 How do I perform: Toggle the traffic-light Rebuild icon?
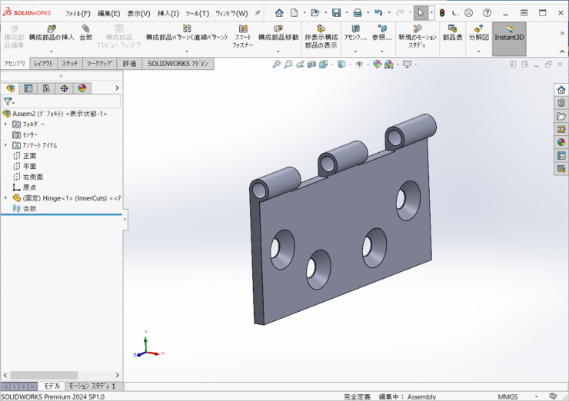[x=441, y=13]
